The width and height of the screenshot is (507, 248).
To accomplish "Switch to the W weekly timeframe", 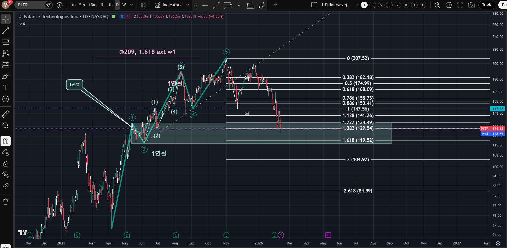I will pyautogui.click(x=124, y=5).
